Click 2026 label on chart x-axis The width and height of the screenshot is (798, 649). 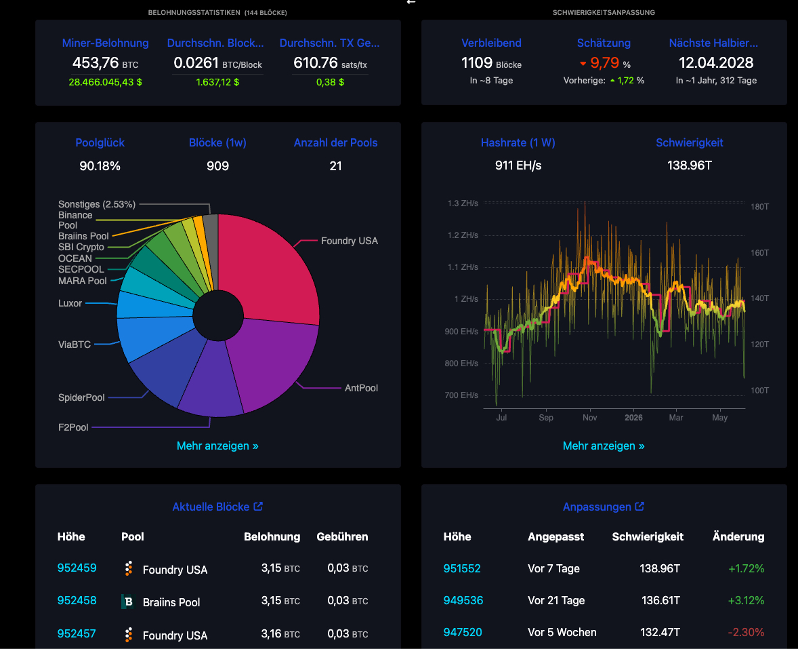(633, 418)
